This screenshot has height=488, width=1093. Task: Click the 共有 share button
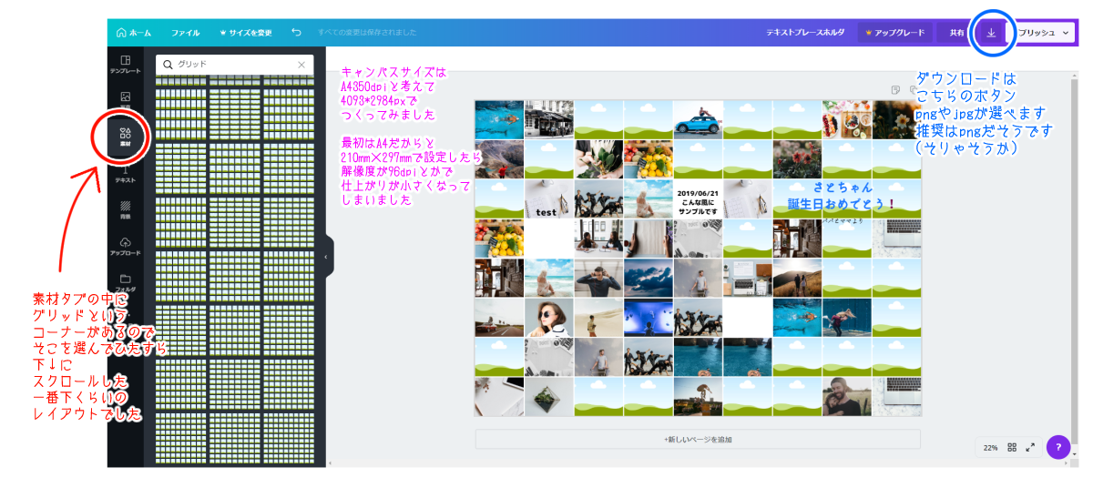[956, 33]
